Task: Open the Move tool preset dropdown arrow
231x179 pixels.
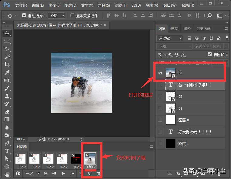Action: [16, 16]
